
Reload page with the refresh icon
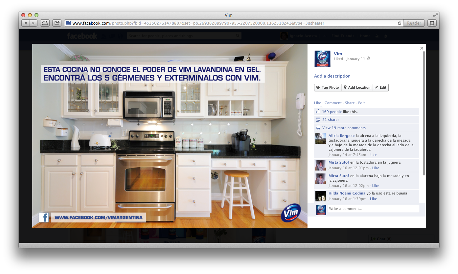(x=400, y=23)
